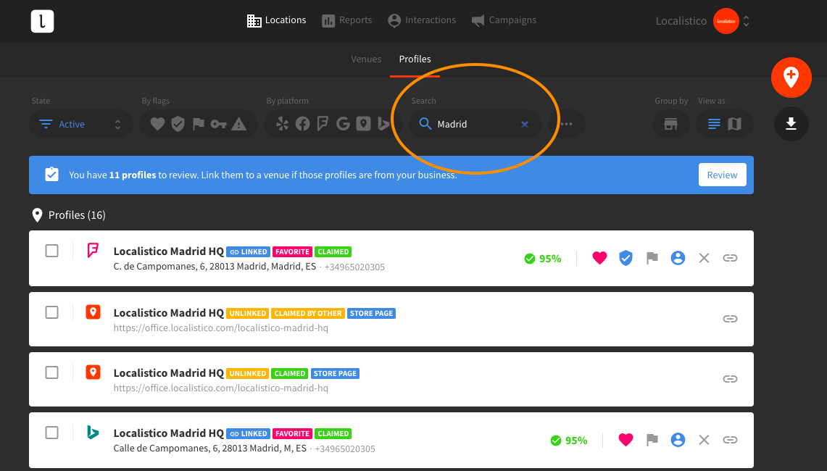This screenshot has width=827, height=471.
Task: Select checkbox for Foursquare Madrid HQ profile
Action: pos(51,251)
